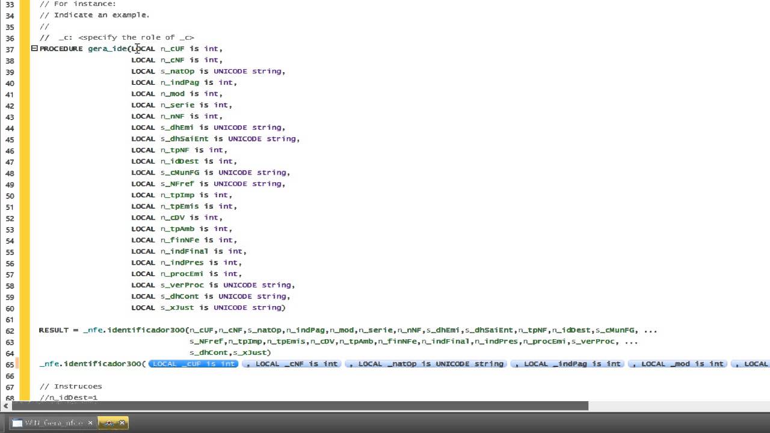The image size is (770, 433).
Task: Click line number 61 in the gutter
Action: tap(10, 320)
